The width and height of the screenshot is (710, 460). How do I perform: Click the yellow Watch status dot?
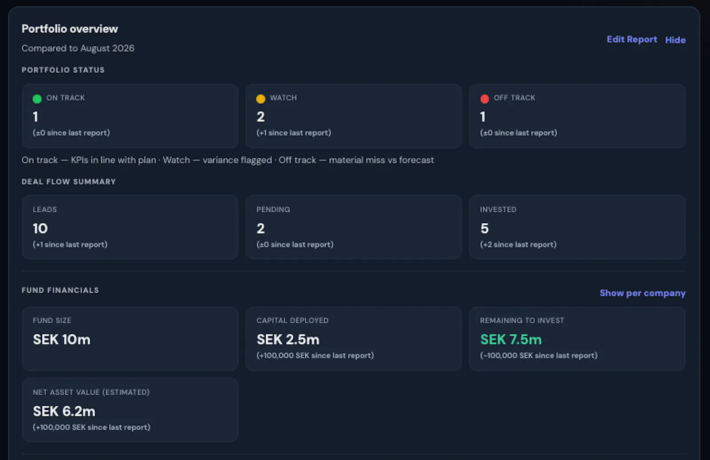(261, 98)
